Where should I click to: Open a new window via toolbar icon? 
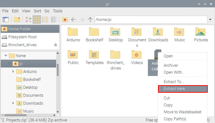(6, 20)
